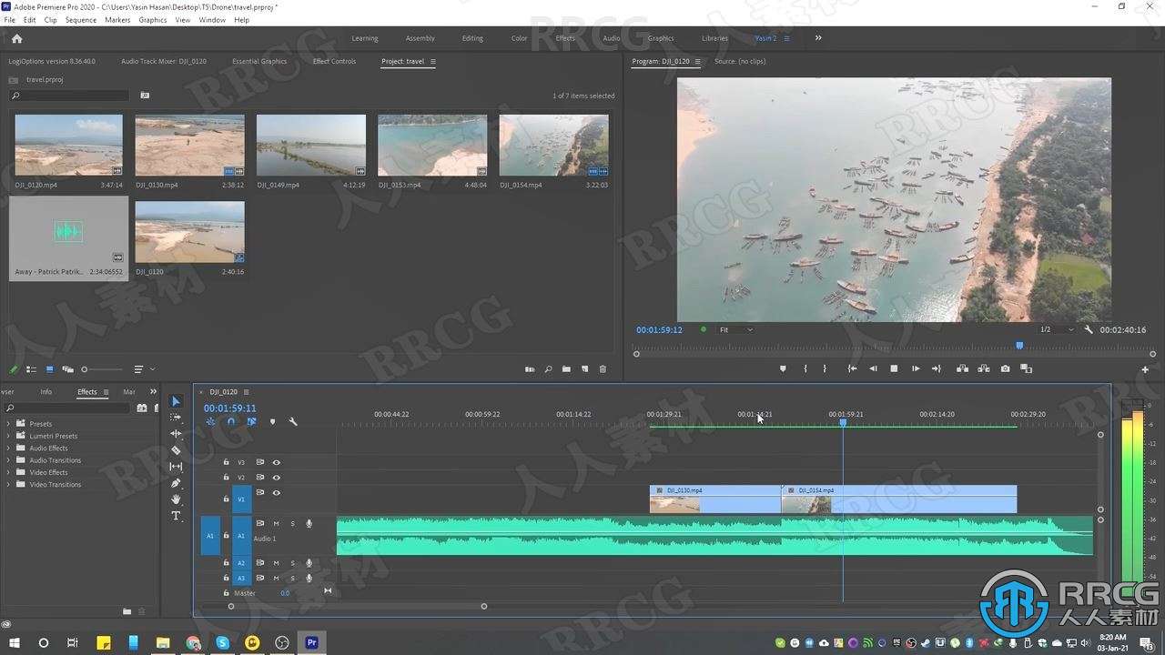
Task: Click Find icon in project panel
Action: (548, 369)
